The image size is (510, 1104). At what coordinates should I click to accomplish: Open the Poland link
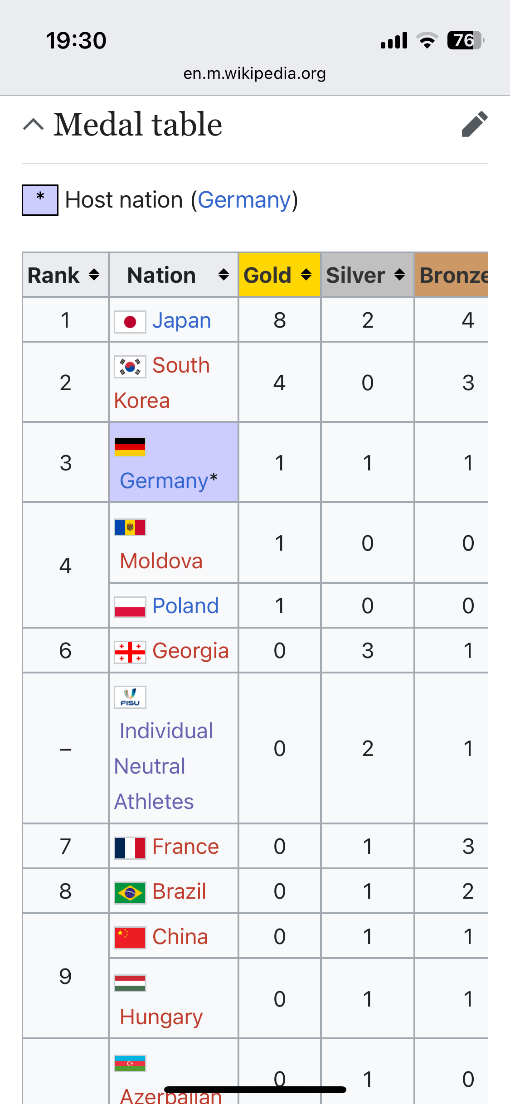pos(185,606)
